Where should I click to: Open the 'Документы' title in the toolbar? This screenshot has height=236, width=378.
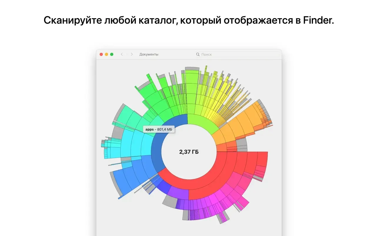click(x=149, y=54)
